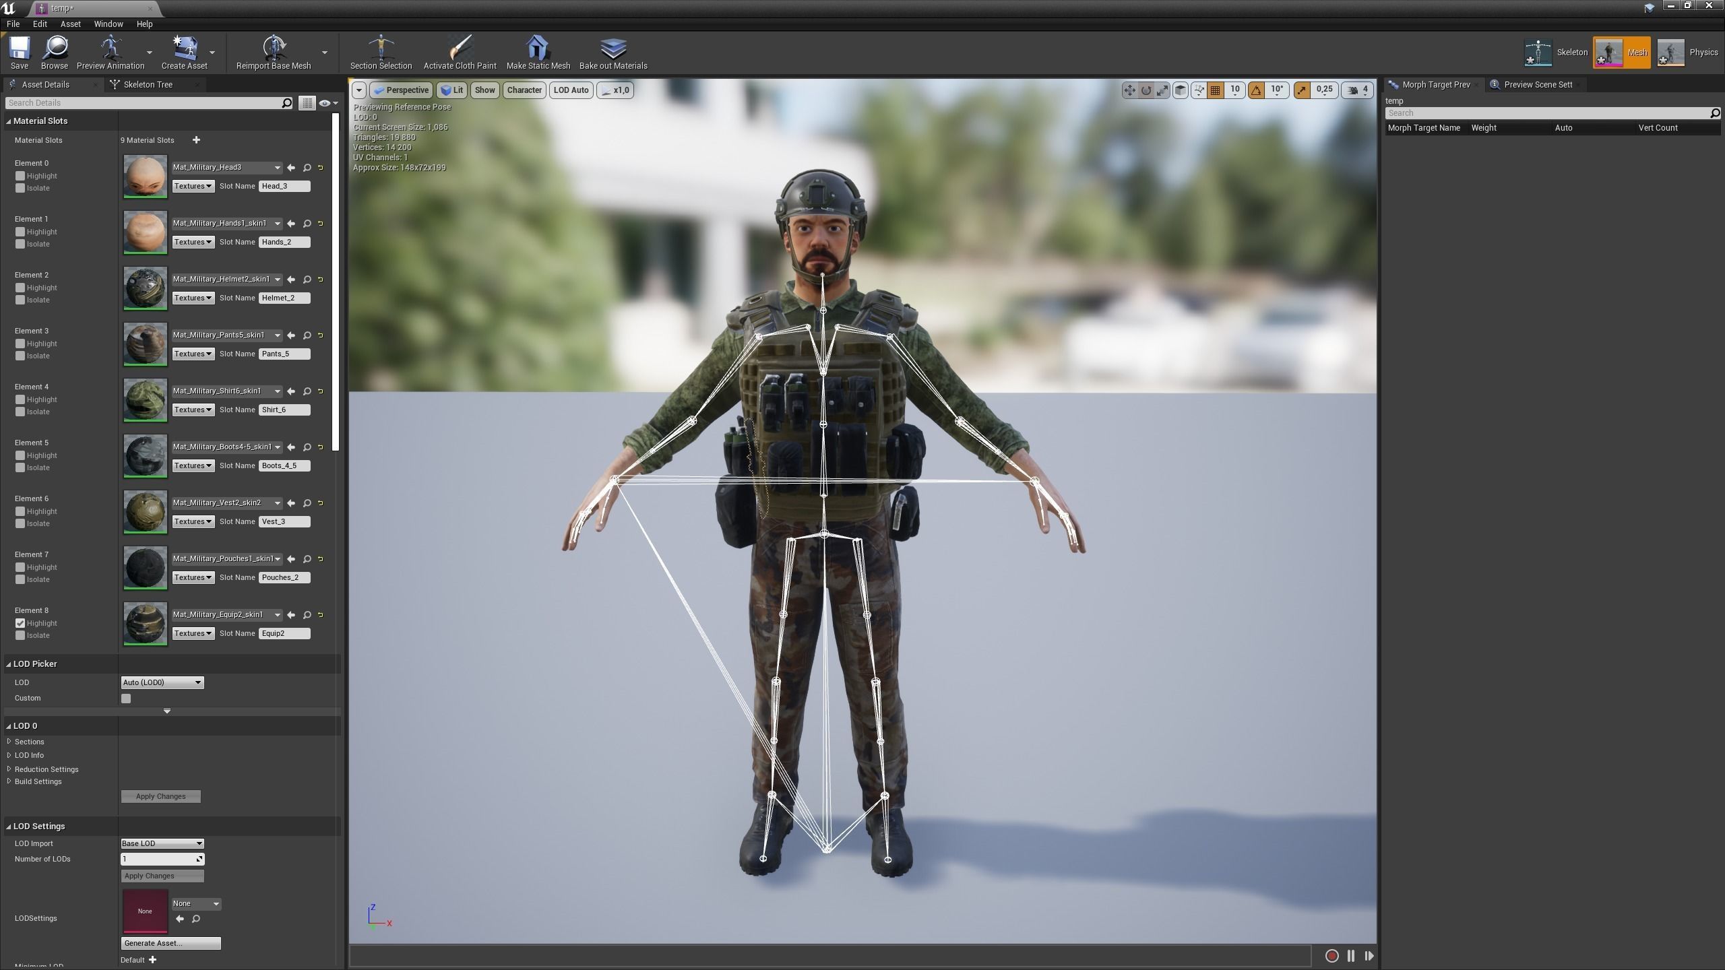Expand the Reduction Settings section
Screen dimensions: 1725x970
point(46,769)
